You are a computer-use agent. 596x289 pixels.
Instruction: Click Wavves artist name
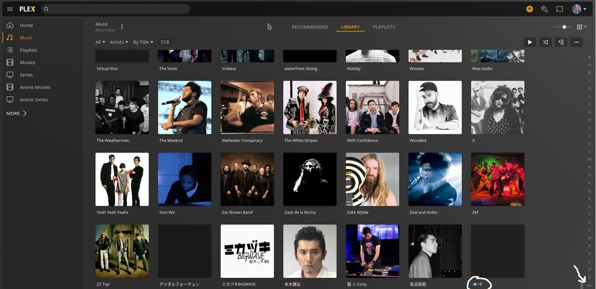point(416,69)
